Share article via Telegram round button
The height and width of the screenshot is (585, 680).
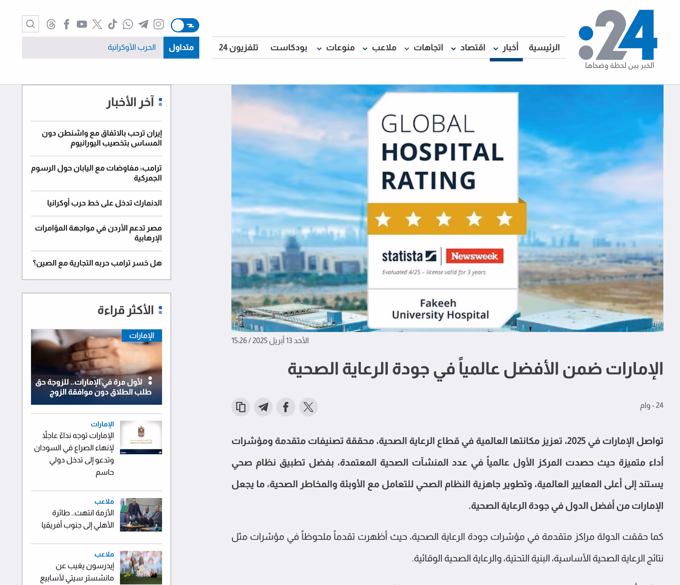click(263, 407)
